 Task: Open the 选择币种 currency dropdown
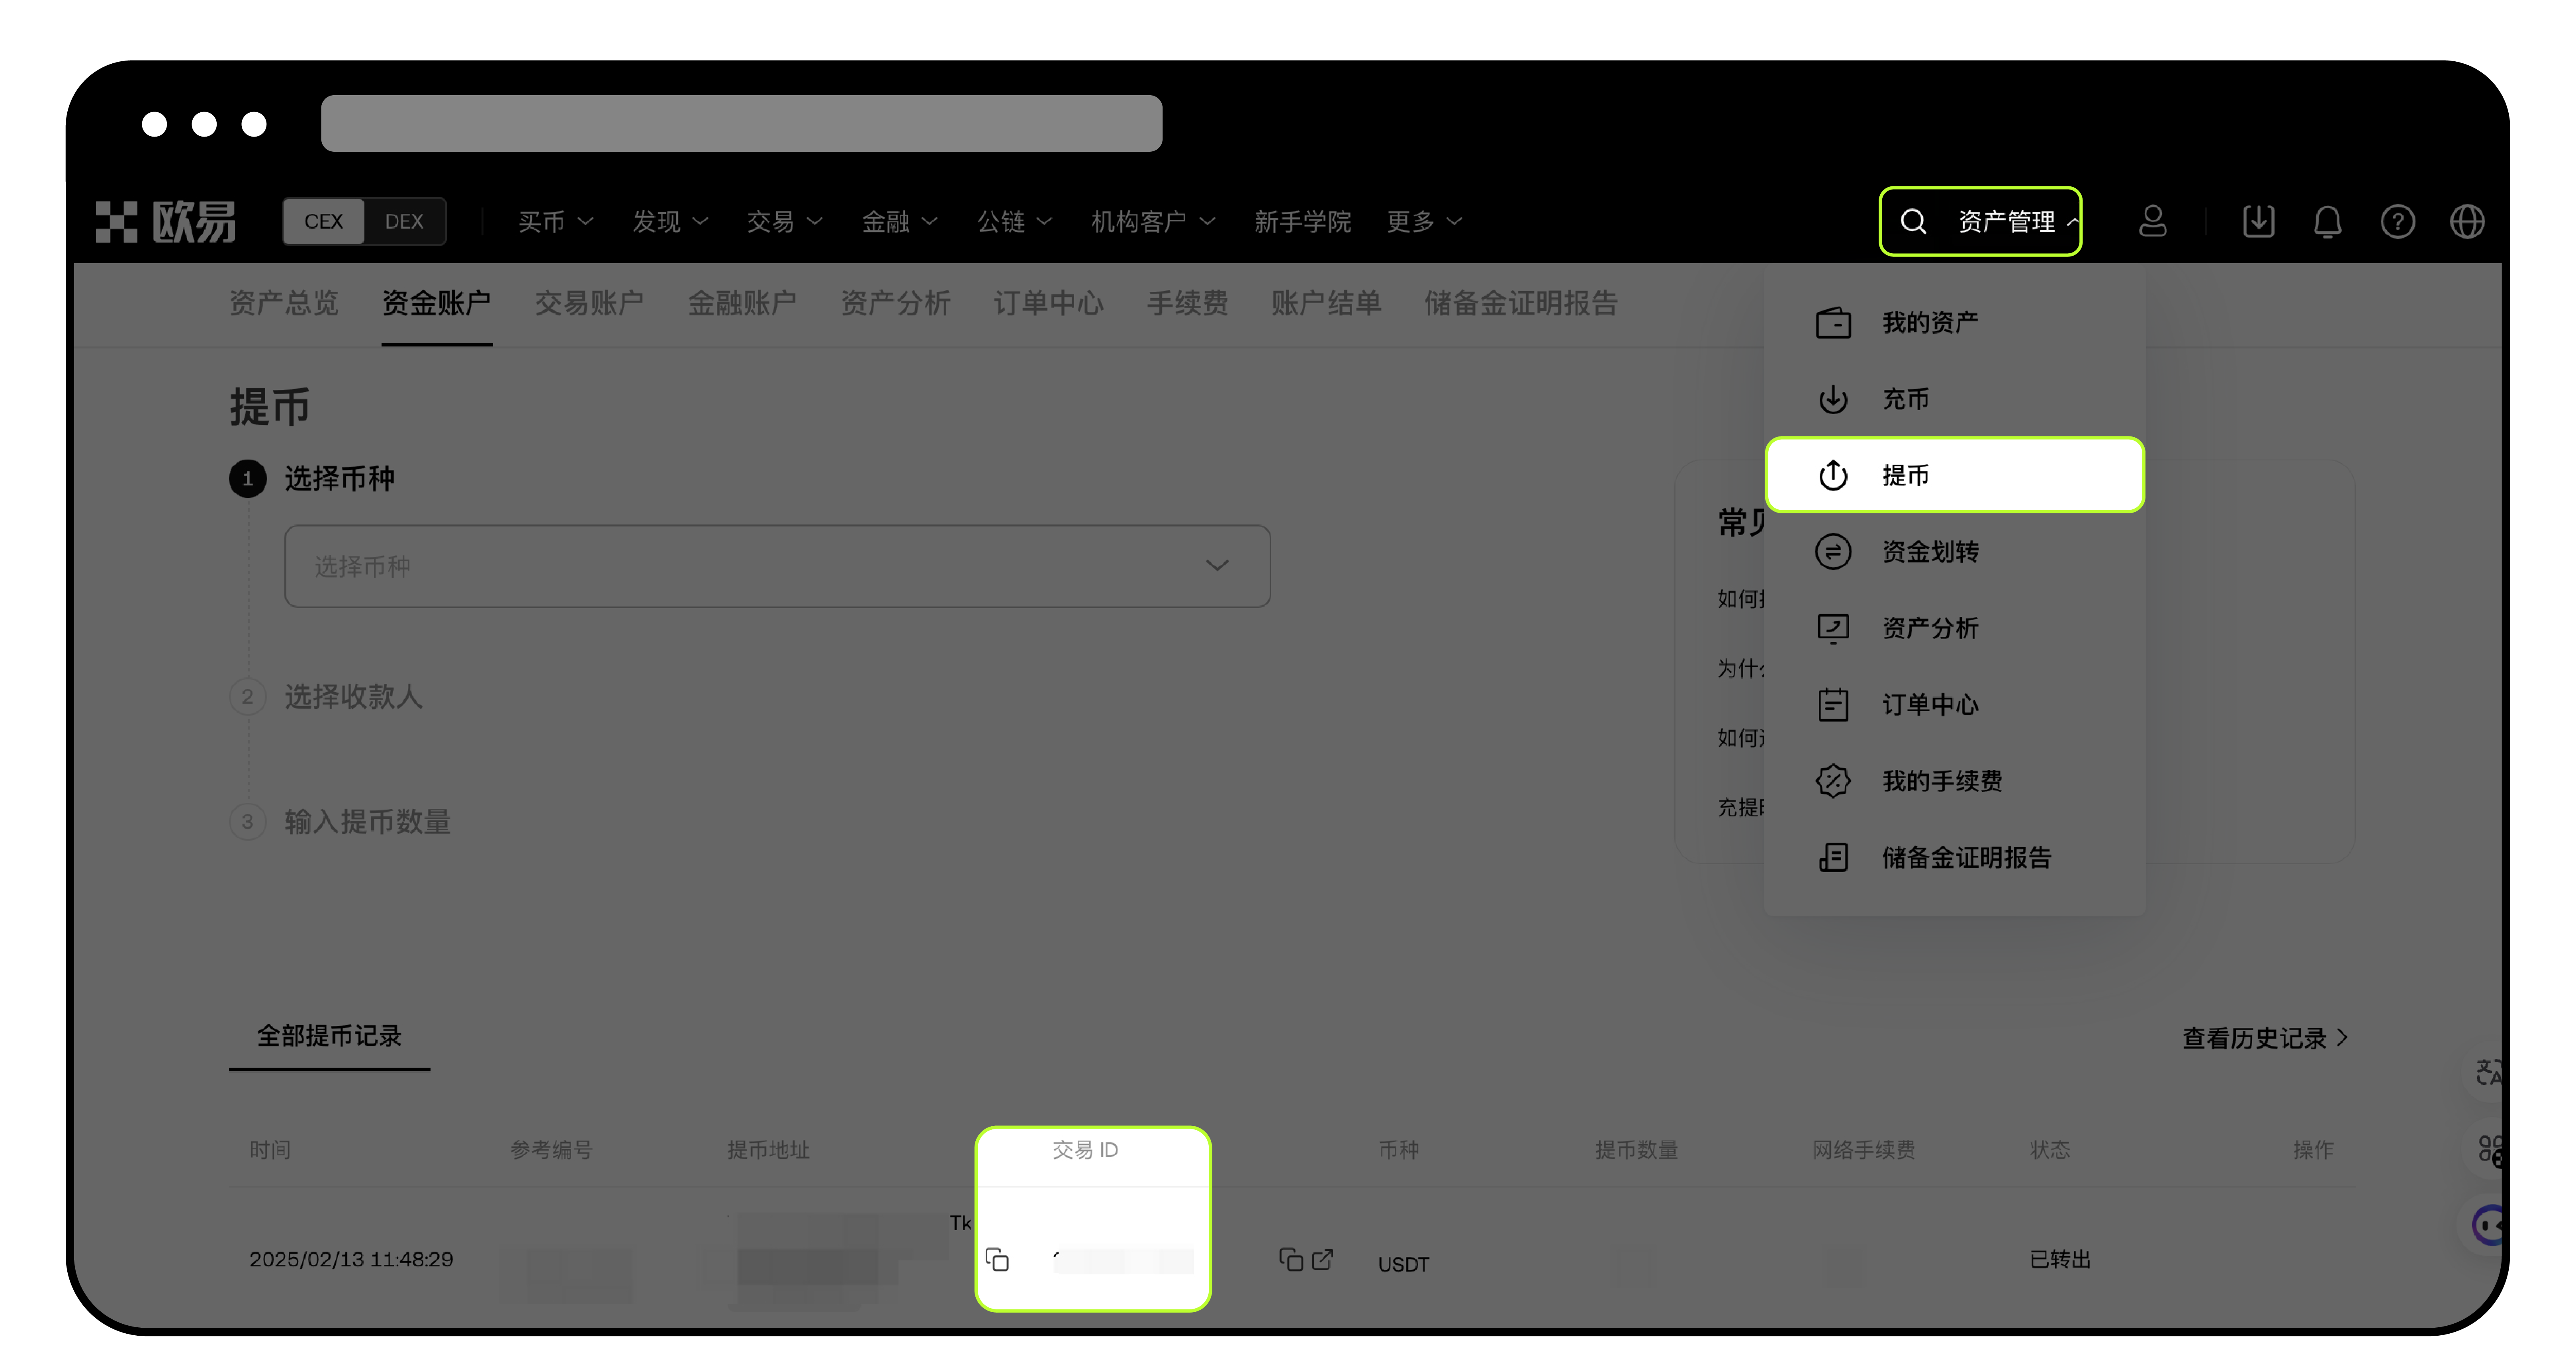pyautogui.click(x=777, y=566)
